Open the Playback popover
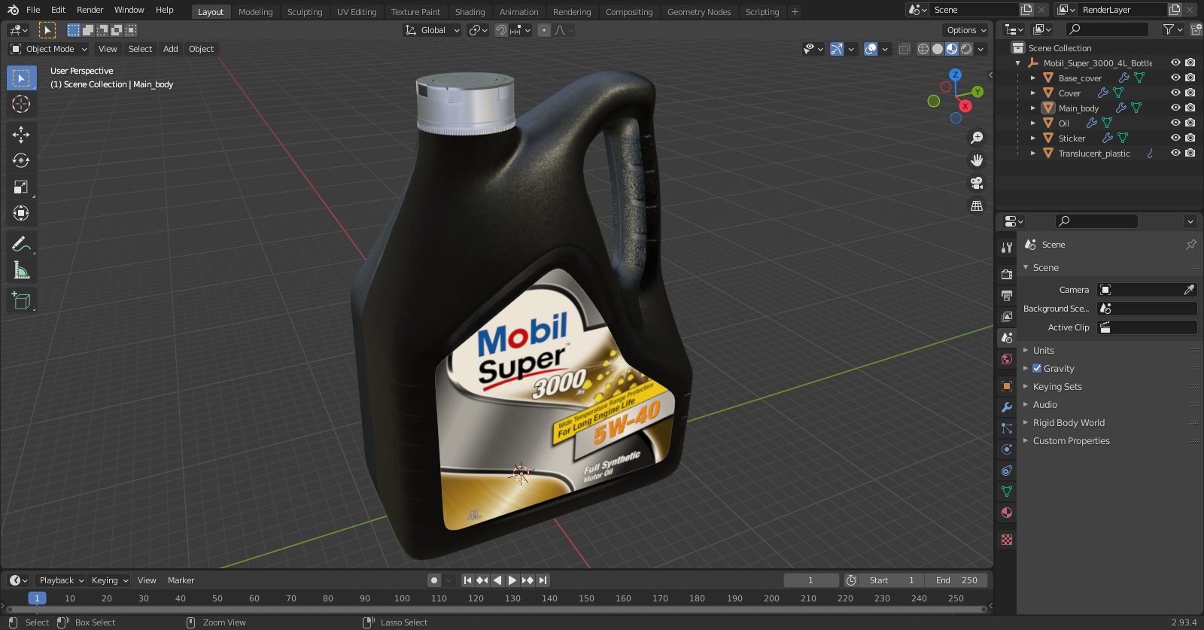This screenshot has height=630, width=1204. click(x=61, y=580)
